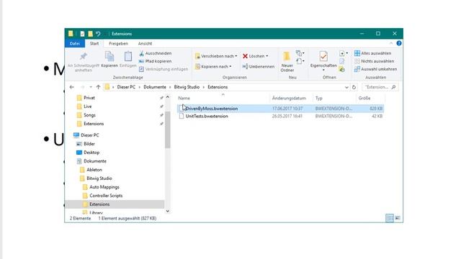Open Auto Mappings folder in tree
The height and width of the screenshot is (259, 461).
(104, 187)
